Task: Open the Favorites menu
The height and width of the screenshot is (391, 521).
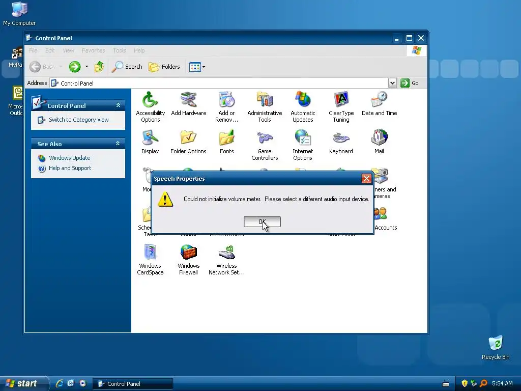Action: pyautogui.click(x=94, y=50)
